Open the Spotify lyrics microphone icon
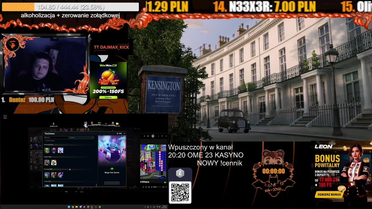 (x=143, y=187)
